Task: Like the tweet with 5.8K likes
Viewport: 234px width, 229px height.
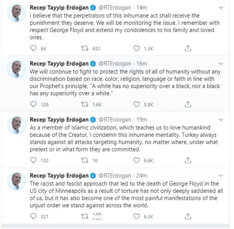Action: tap(136, 104)
